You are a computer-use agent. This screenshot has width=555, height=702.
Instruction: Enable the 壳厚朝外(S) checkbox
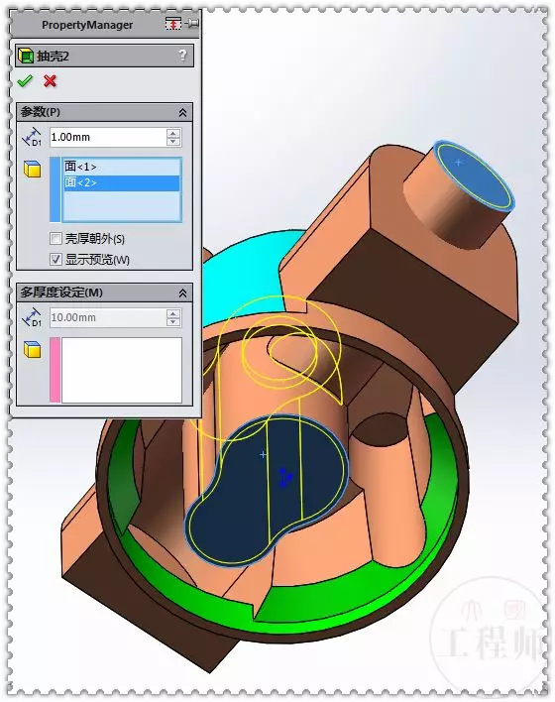(55, 238)
